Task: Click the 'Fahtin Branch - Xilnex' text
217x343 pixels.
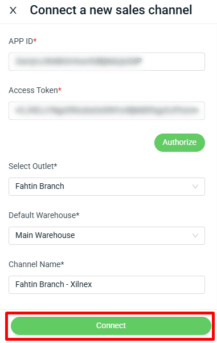Action: click(x=54, y=284)
